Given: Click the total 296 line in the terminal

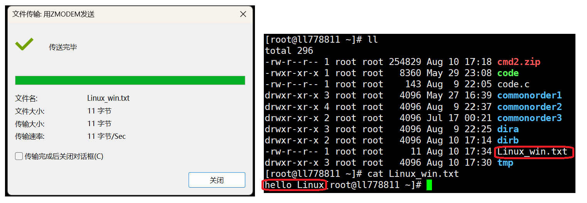Looking at the screenshot, I should pos(289,51).
